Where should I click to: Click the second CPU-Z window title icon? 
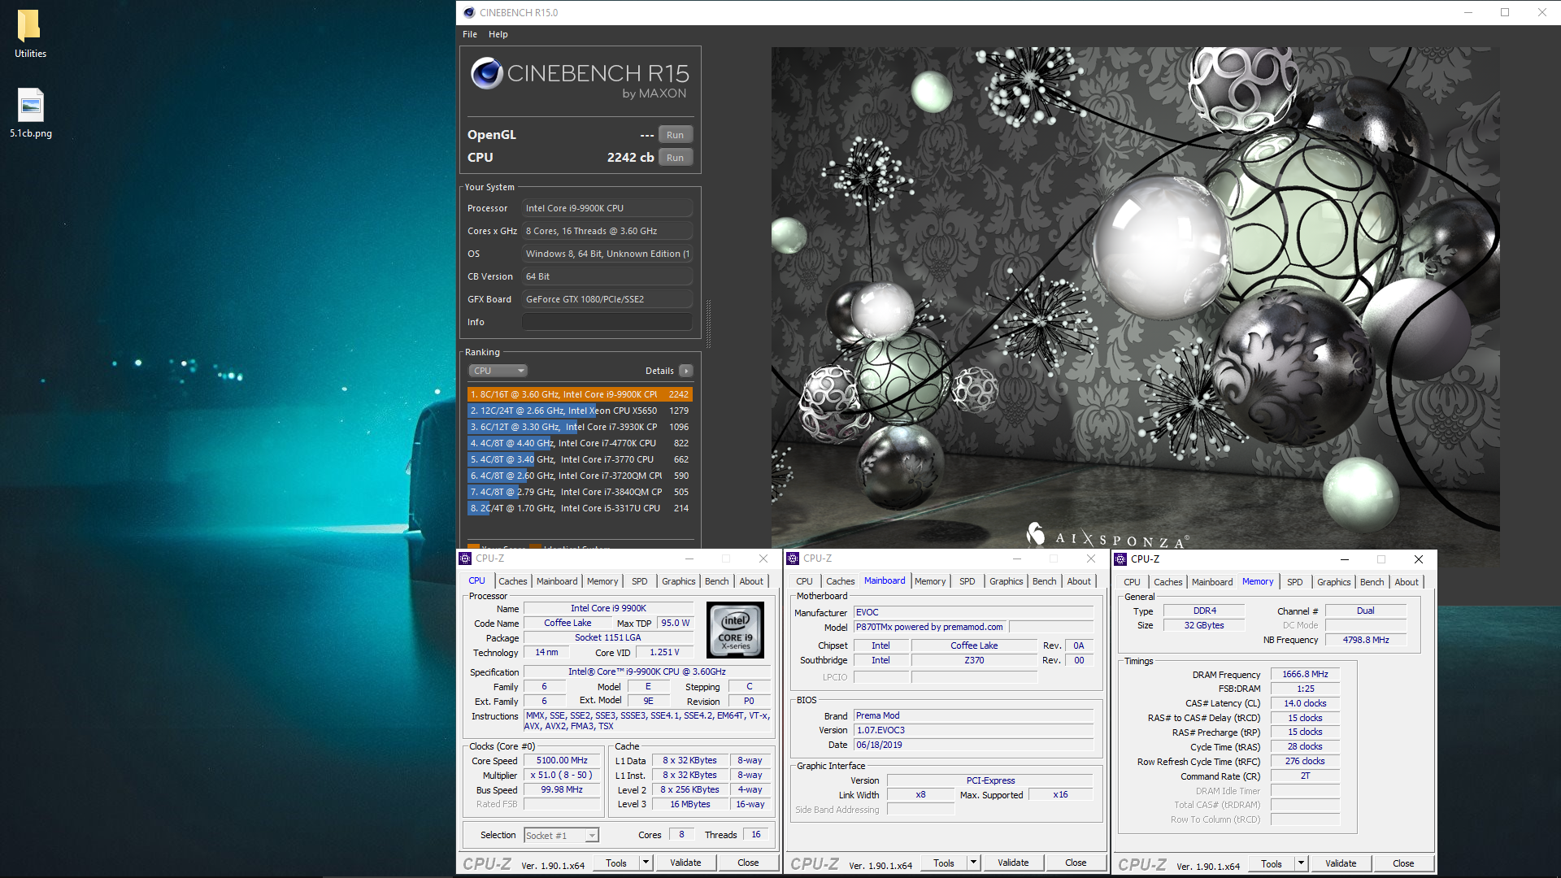pyautogui.click(x=794, y=559)
